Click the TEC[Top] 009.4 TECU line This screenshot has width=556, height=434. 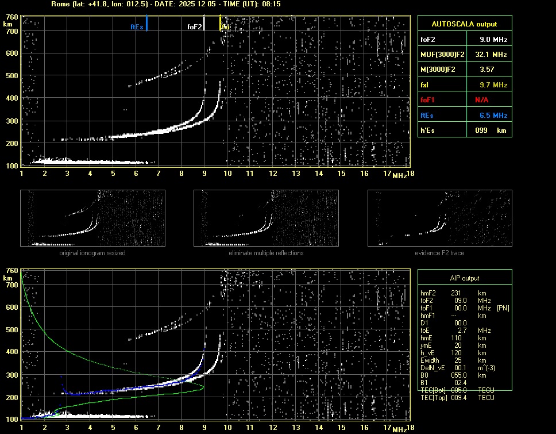coord(457,398)
